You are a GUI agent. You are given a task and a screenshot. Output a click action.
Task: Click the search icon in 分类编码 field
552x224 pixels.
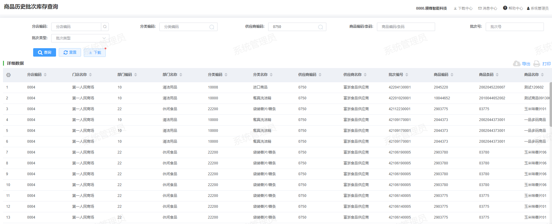212,27
